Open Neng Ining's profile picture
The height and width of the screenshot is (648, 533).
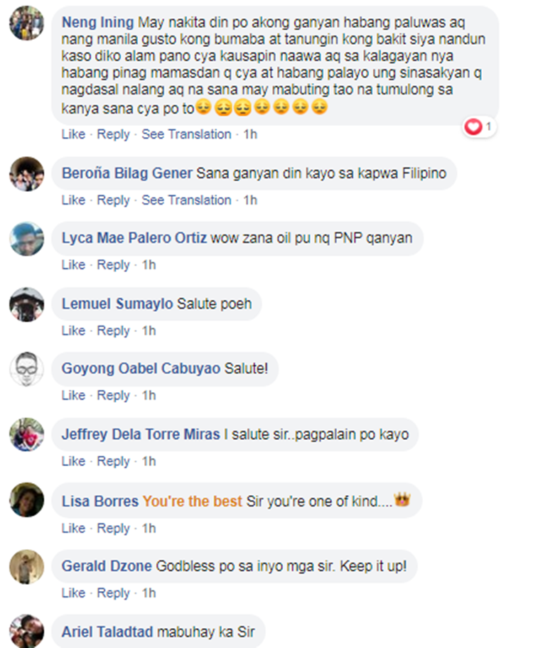point(26,23)
